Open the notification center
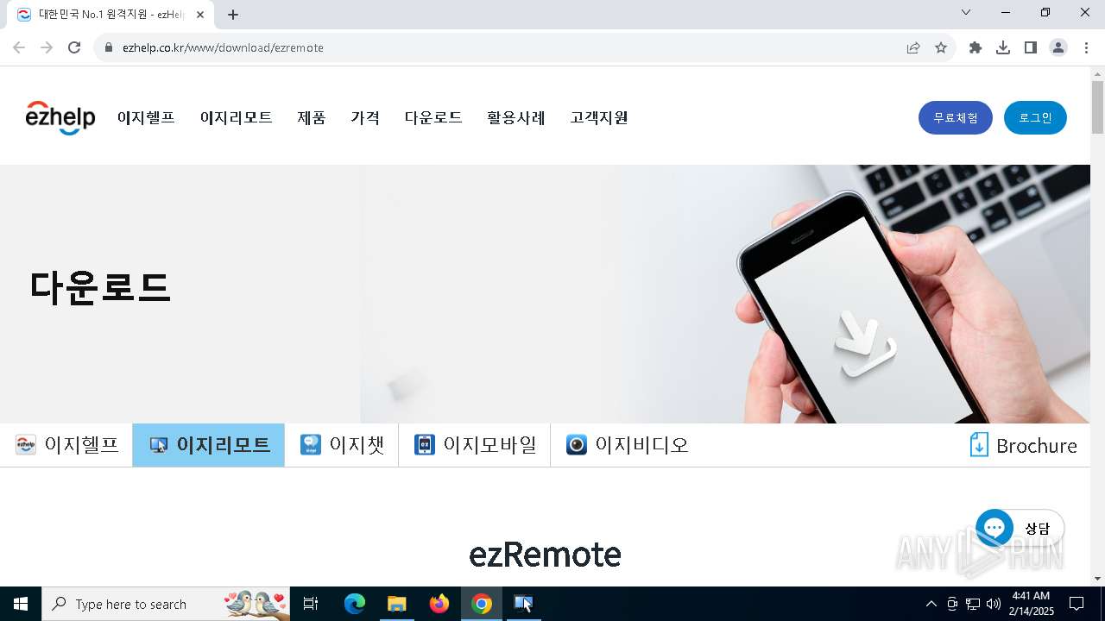The image size is (1105, 621). [1077, 604]
